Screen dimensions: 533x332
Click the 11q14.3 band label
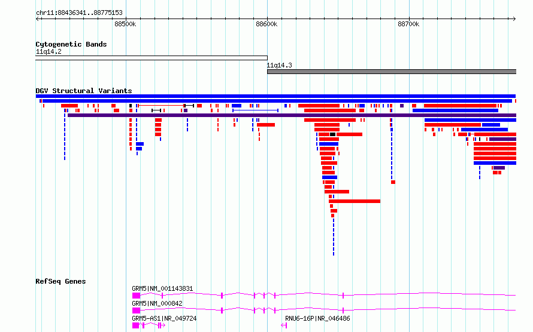coord(279,65)
